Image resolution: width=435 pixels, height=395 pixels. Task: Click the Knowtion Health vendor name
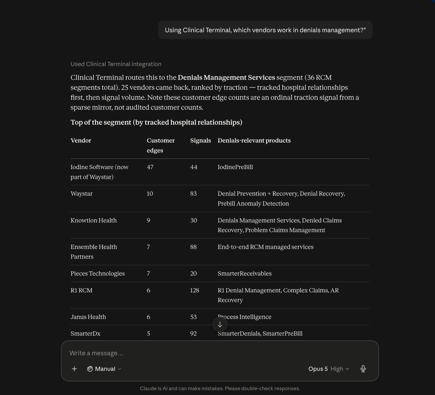93,220
